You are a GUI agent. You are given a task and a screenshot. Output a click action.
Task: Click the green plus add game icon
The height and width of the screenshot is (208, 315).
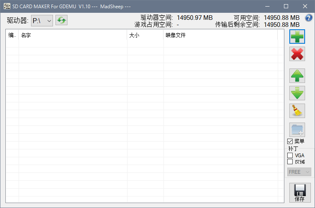(x=297, y=37)
